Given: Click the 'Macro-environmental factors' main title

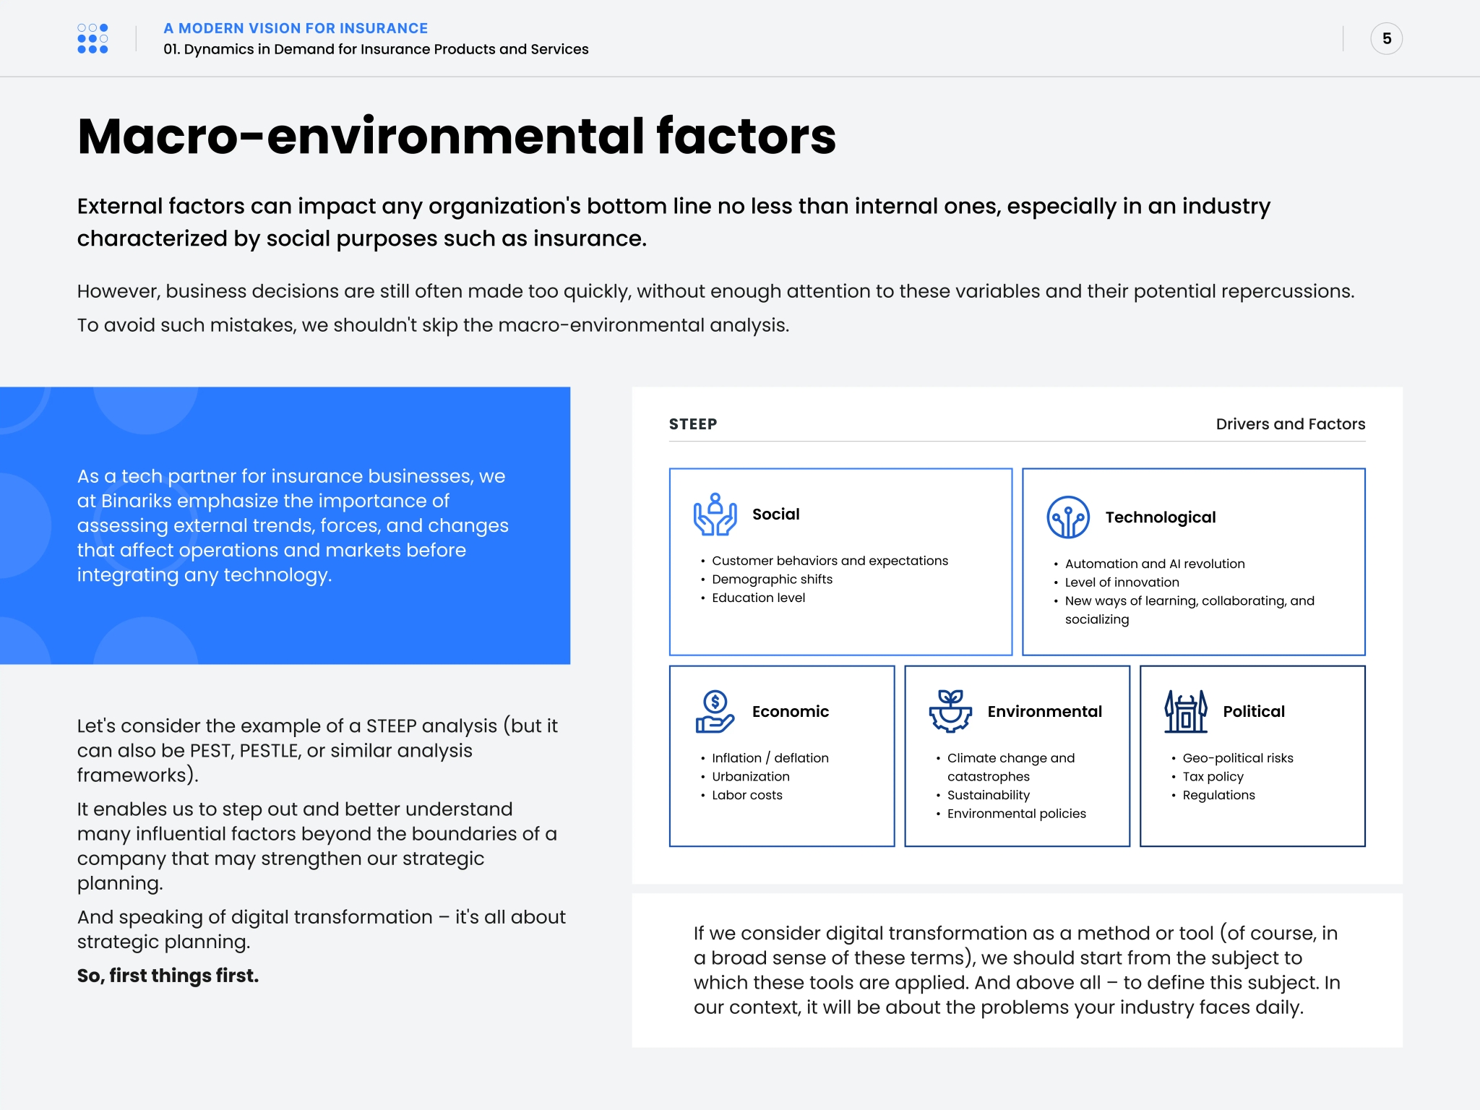Looking at the screenshot, I should [x=456, y=137].
